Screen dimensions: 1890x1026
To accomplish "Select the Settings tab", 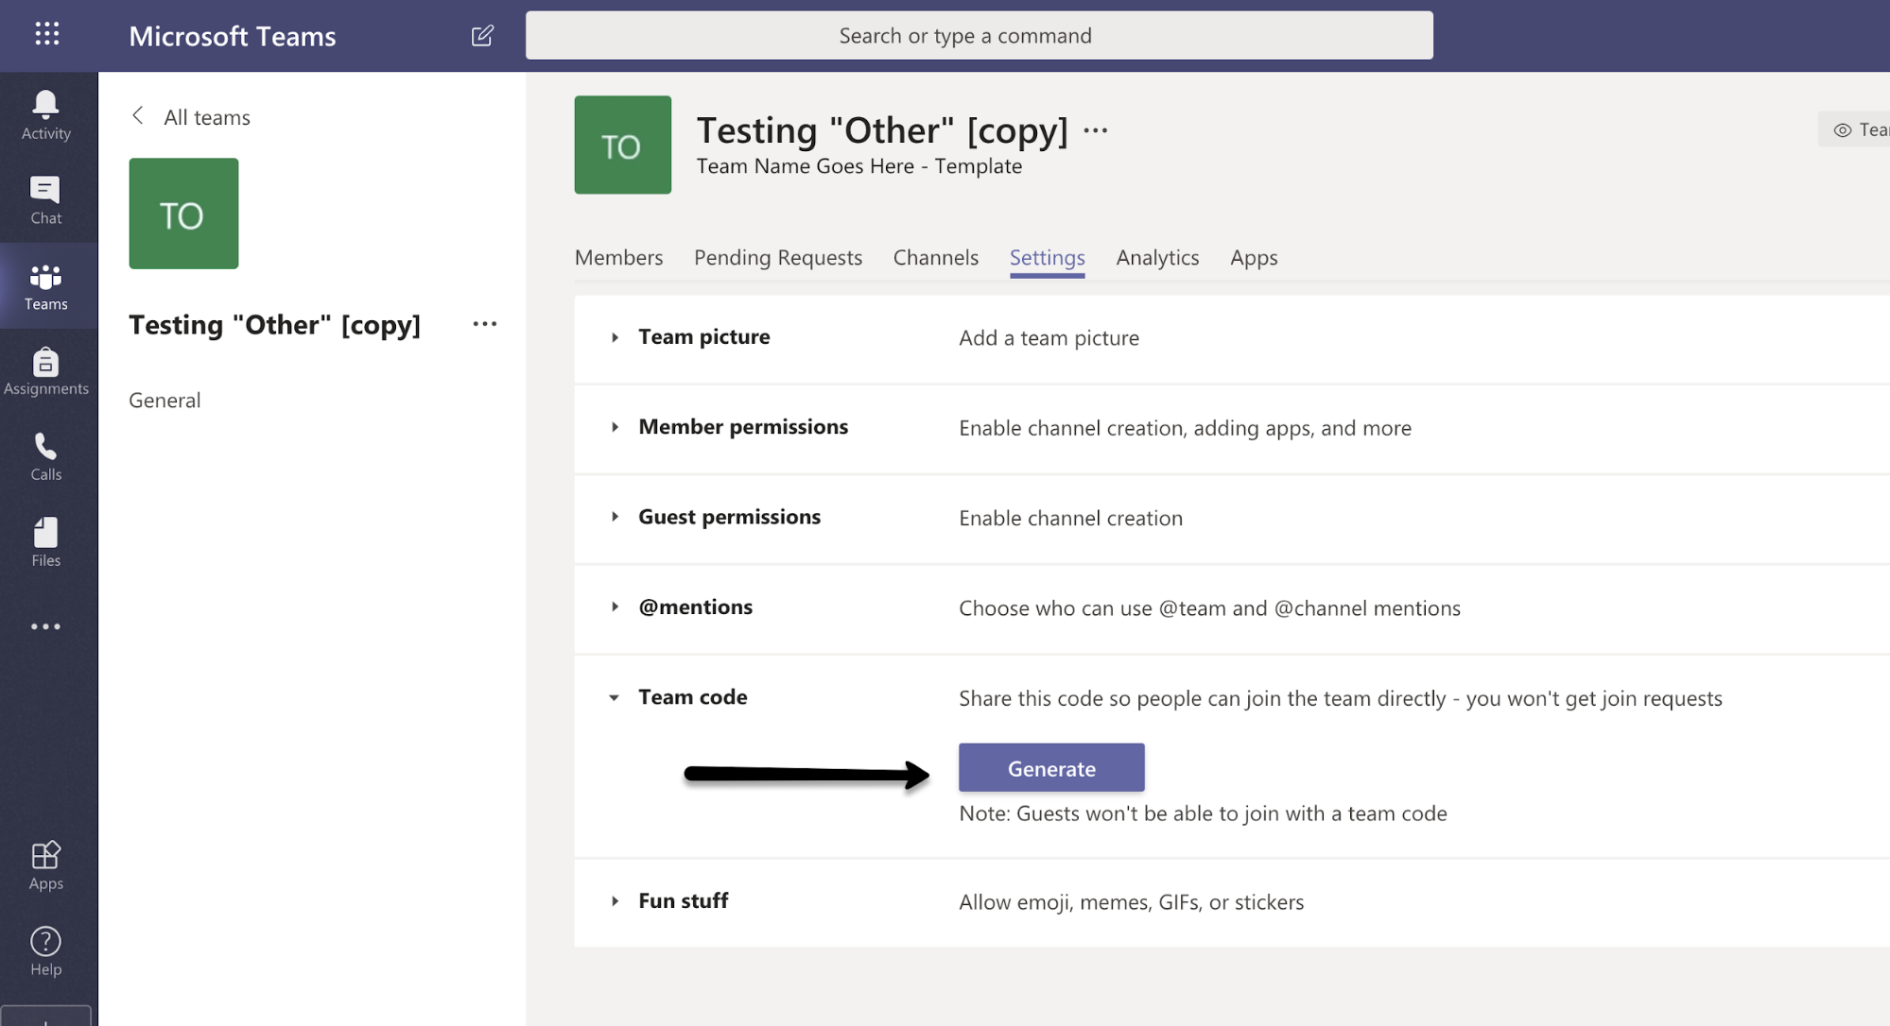I will pos(1048,257).
